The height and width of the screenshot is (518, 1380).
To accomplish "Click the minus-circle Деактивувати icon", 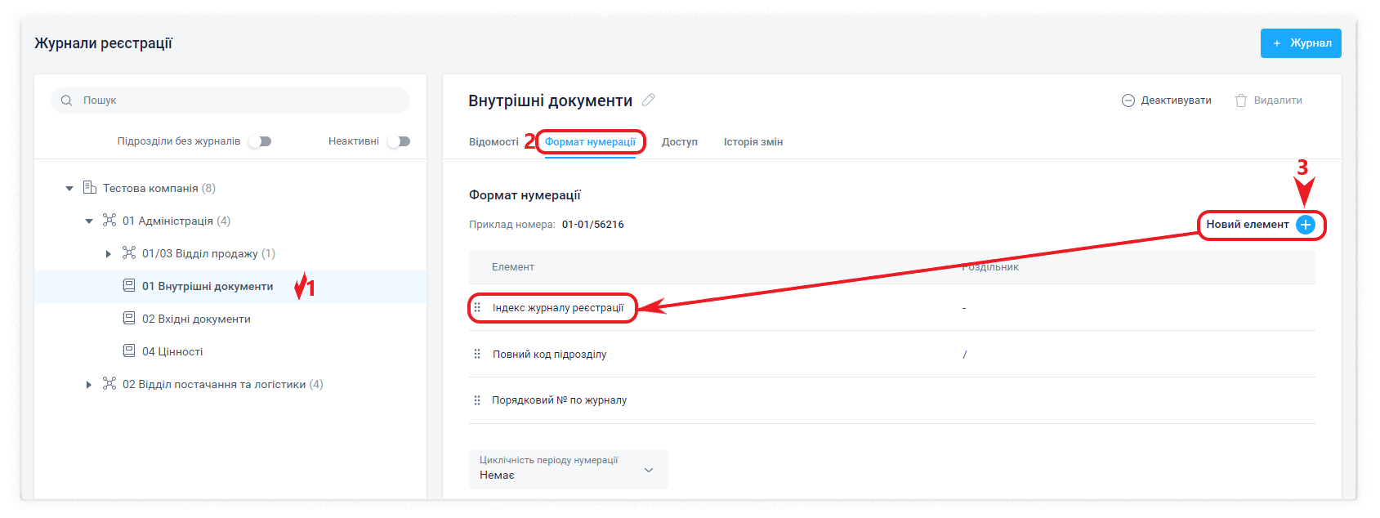I will (x=1128, y=100).
